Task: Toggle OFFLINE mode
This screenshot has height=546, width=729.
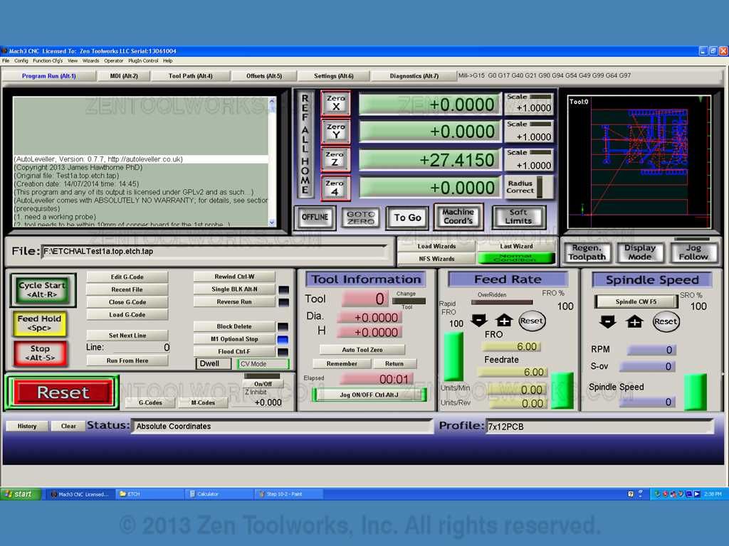Action: 315,218
